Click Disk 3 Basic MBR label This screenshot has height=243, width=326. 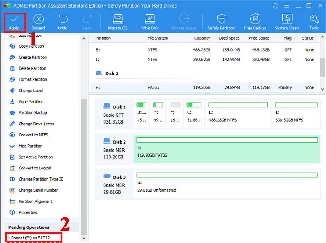click(114, 184)
